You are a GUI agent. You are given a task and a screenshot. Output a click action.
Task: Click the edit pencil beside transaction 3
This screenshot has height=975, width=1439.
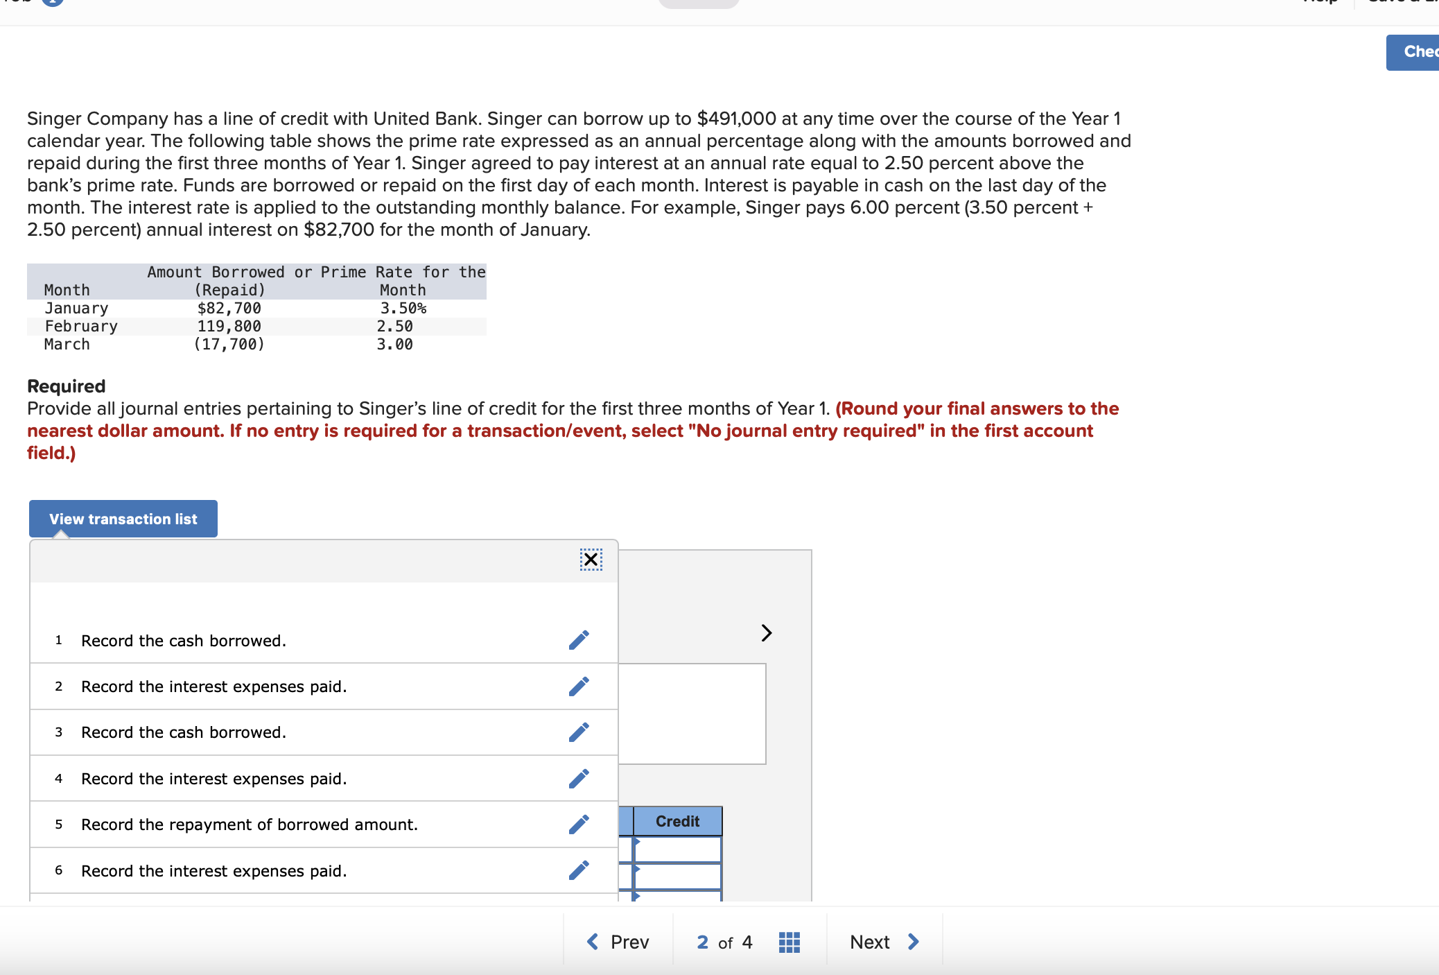pos(579,732)
